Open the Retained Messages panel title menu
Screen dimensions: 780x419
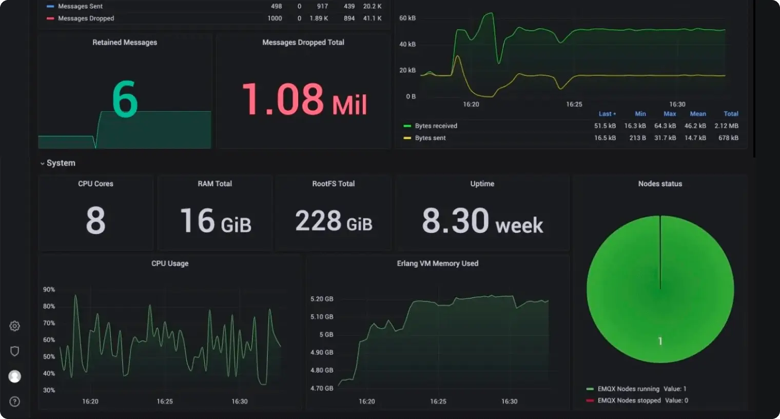tap(125, 43)
